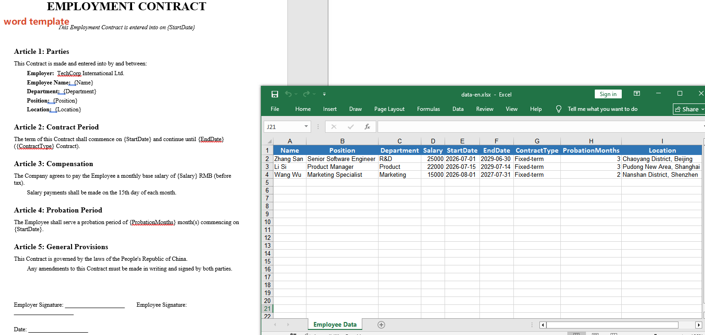This screenshot has width=705, height=335.
Task: Click the Name Box showing J21
Action: coord(282,127)
